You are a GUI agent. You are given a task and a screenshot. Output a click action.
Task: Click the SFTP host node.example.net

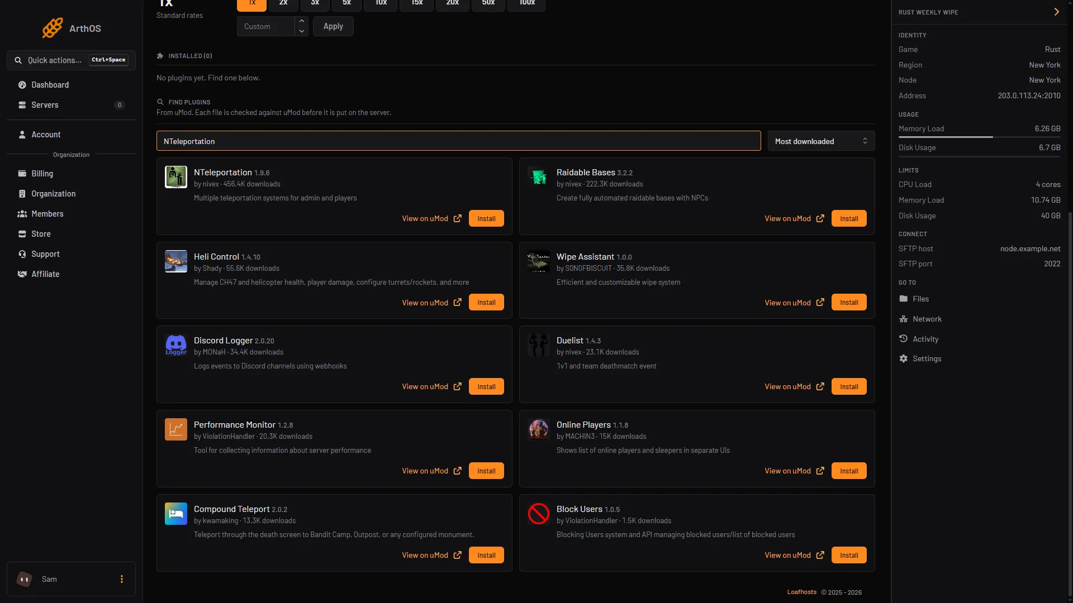pyautogui.click(x=1030, y=248)
